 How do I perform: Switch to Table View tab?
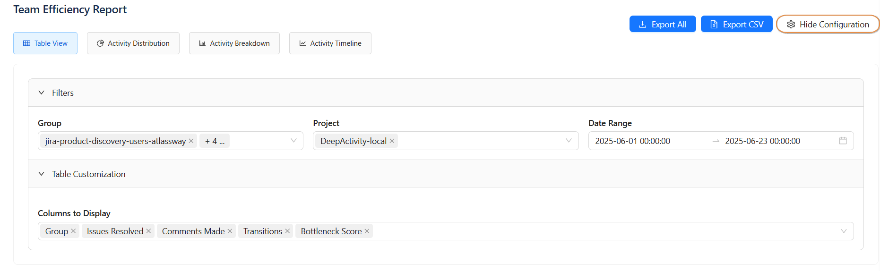(45, 43)
